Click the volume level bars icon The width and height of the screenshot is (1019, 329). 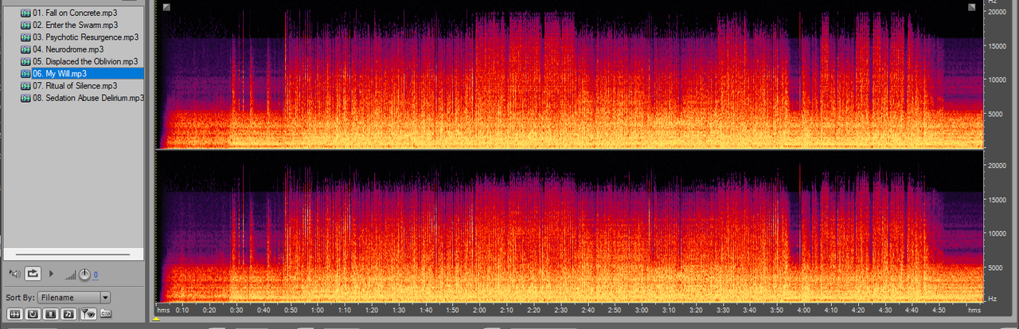70,275
